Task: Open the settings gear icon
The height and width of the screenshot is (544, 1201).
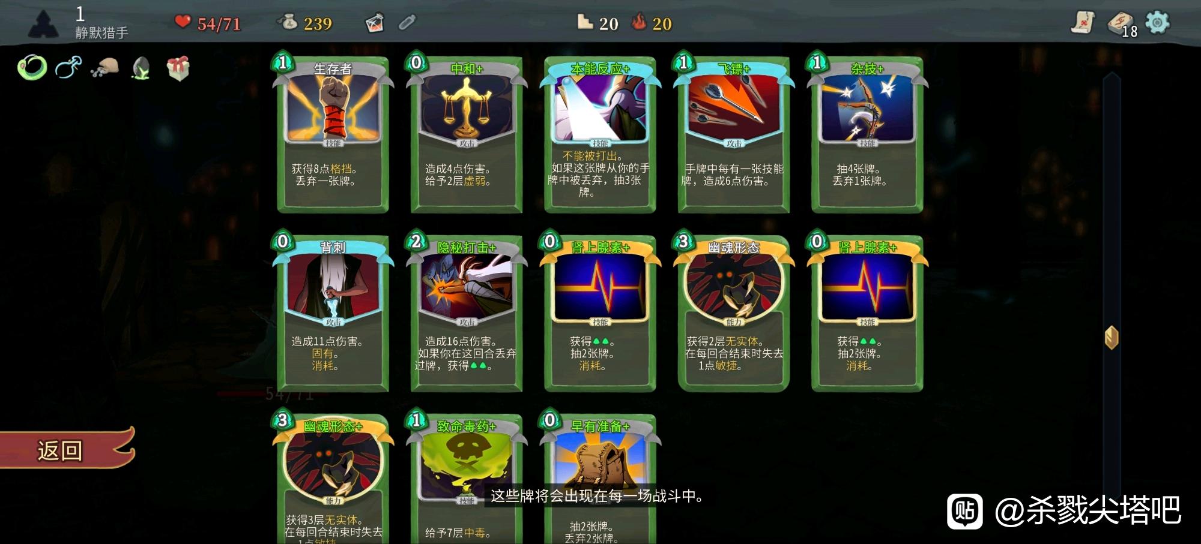Action: (1157, 23)
